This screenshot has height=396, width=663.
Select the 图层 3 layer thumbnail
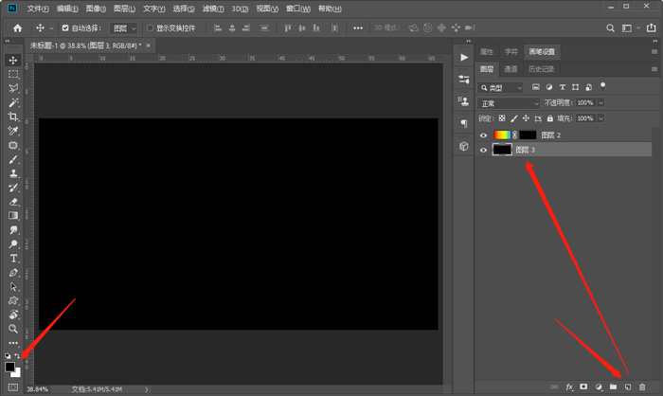[x=502, y=150]
